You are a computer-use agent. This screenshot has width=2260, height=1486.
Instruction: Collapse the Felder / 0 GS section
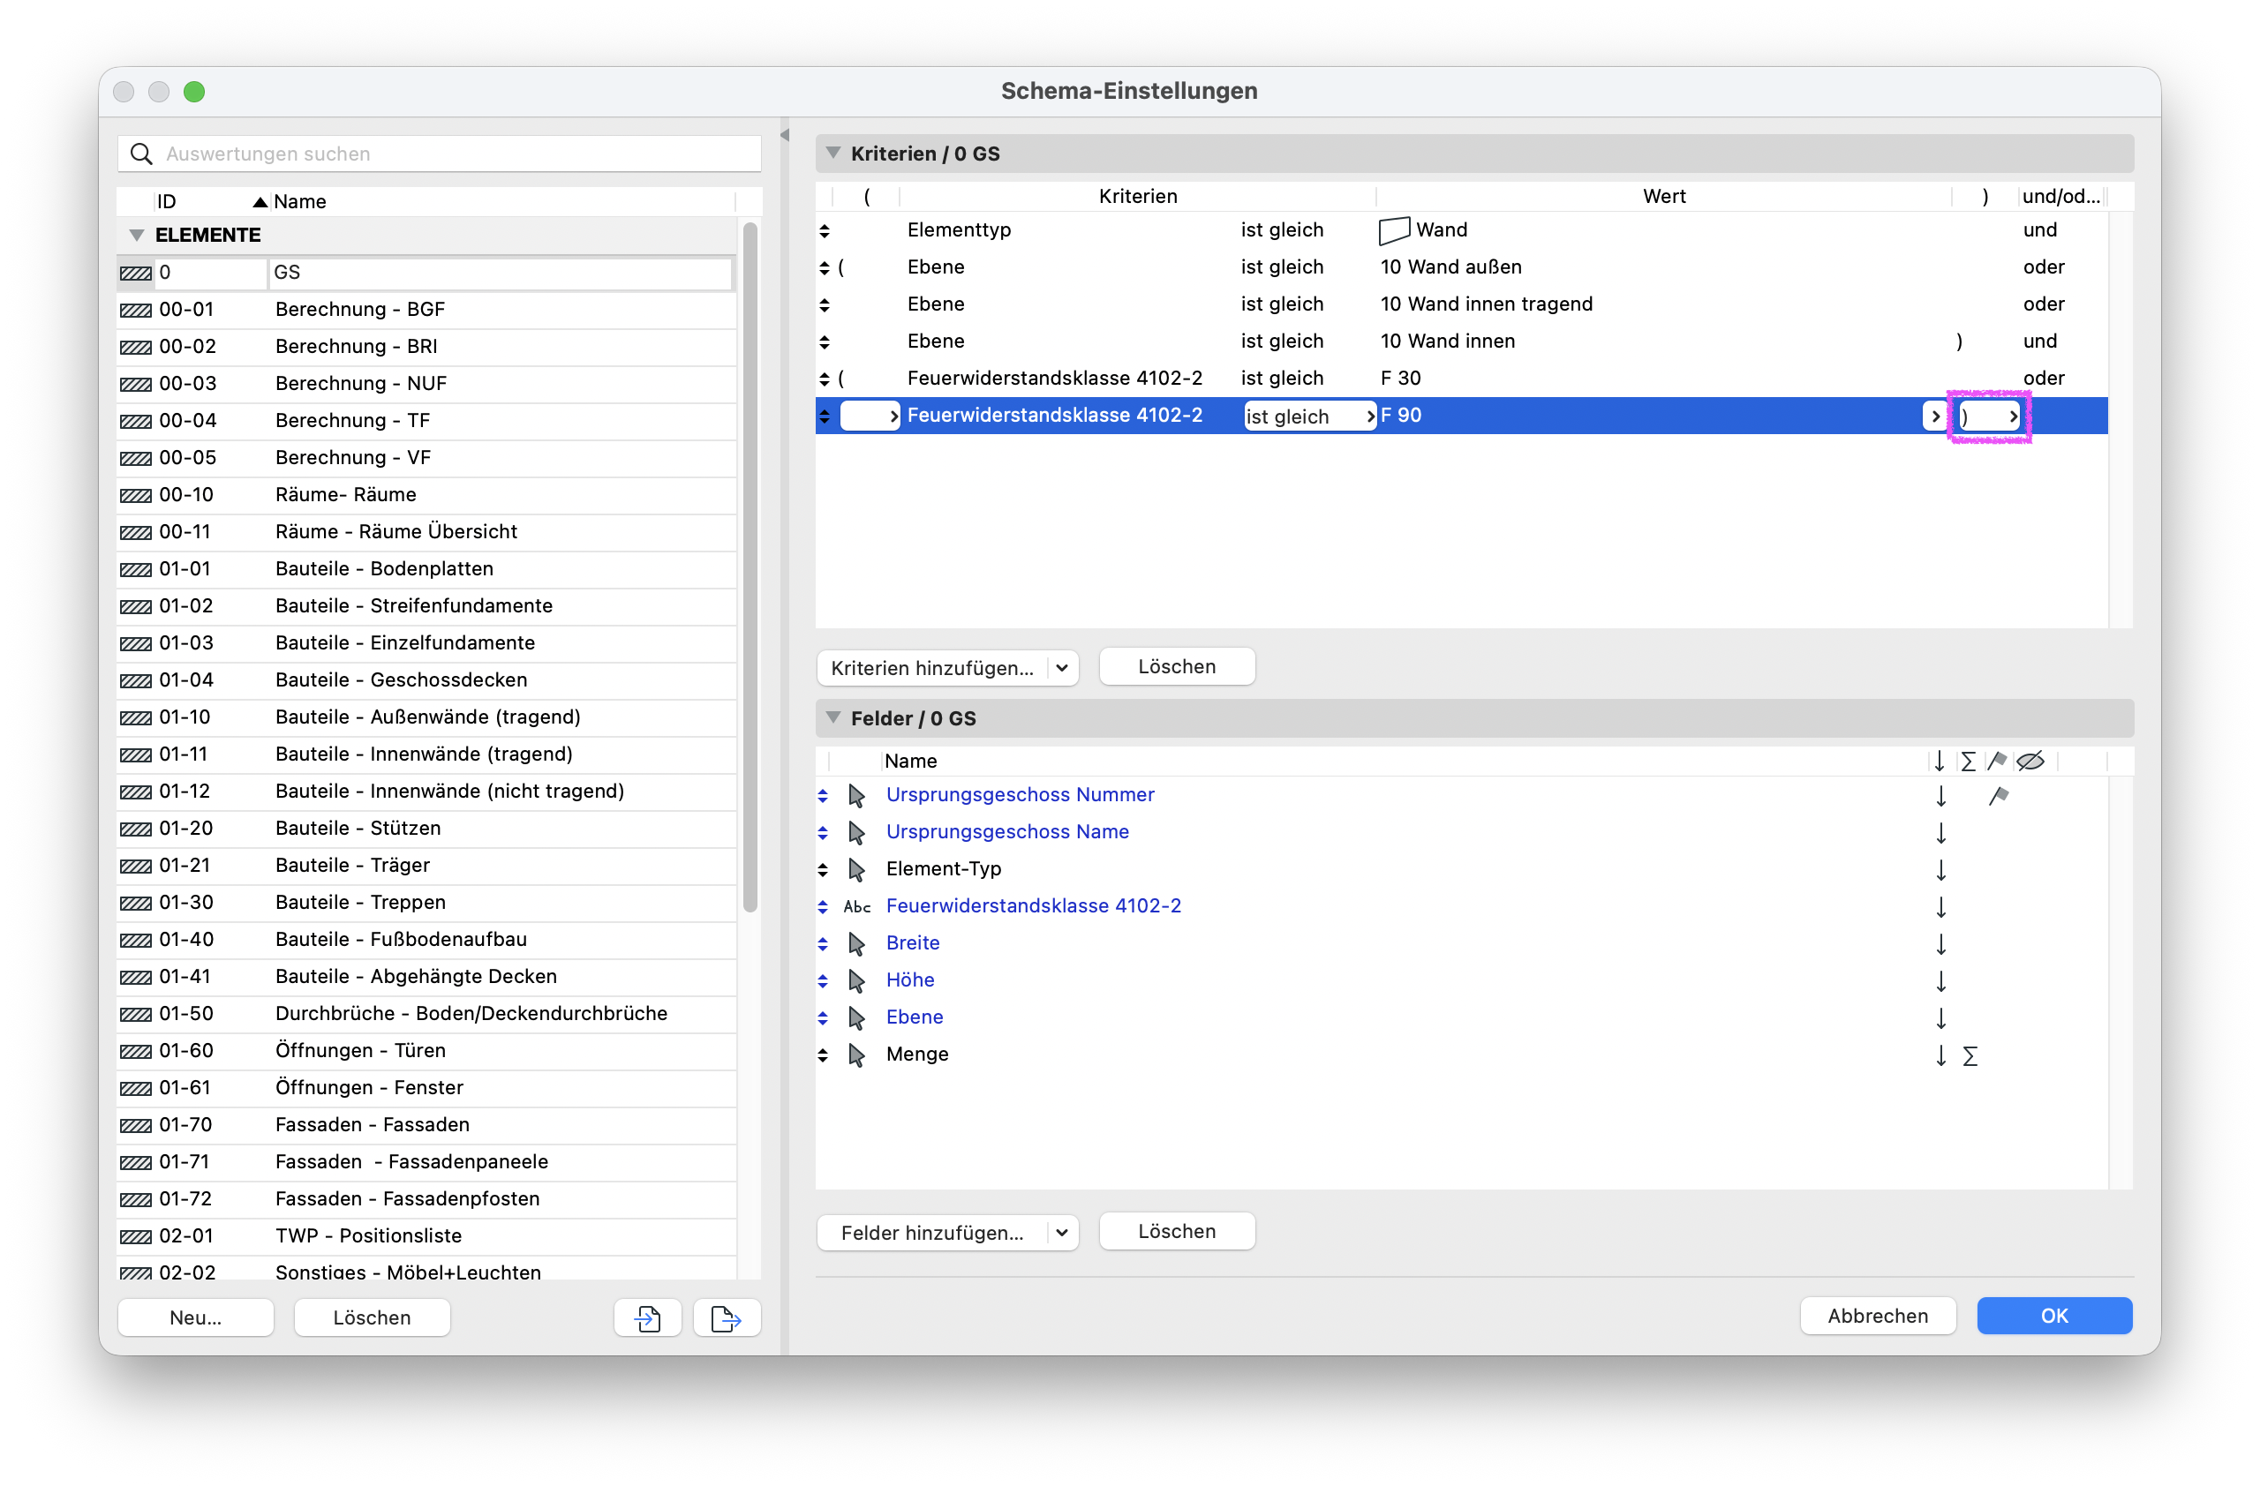[x=832, y=717]
